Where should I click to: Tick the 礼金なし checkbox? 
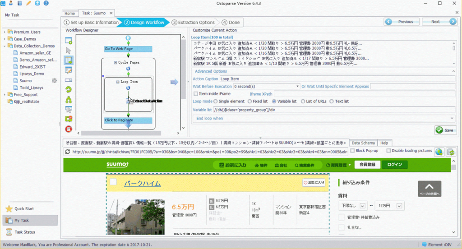[342, 227]
